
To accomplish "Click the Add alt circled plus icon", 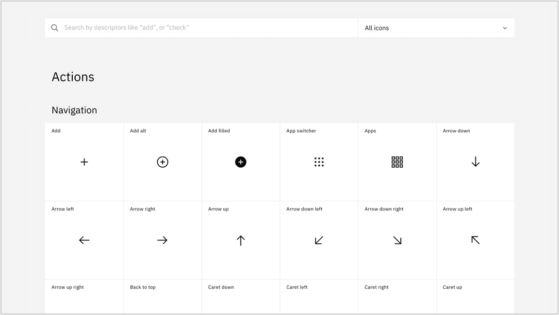I will [x=162, y=162].
